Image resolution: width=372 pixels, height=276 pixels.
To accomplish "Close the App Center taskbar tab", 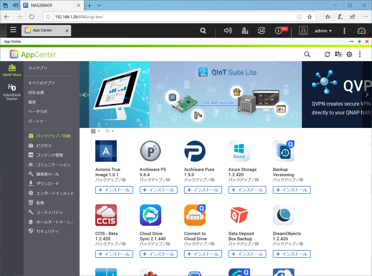I will tap(67, 31).
